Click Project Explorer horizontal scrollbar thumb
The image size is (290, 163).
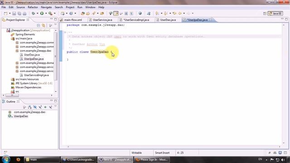click(12, 96)
